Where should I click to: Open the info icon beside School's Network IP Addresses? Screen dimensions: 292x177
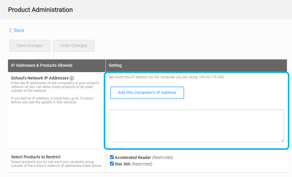[x=72, y=78]
